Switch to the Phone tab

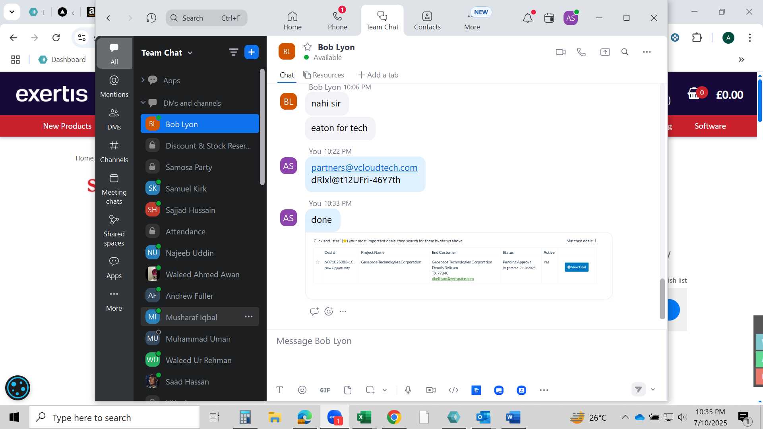pos(337,21)
